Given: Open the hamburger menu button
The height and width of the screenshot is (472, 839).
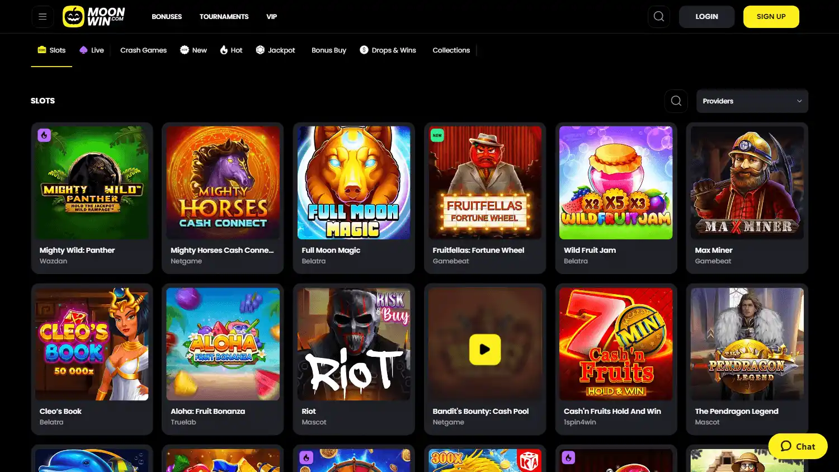Looking at the screenshot, I should click(43, 17).
